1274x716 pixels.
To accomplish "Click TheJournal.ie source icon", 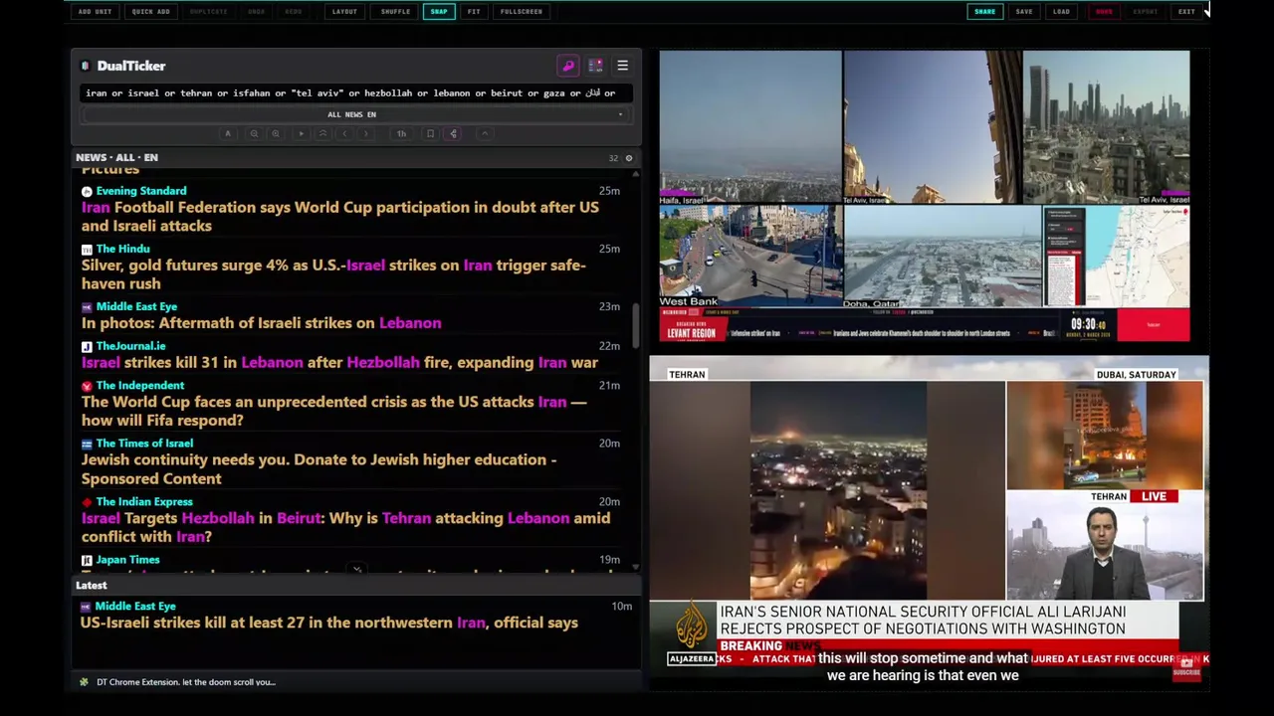I will (x=87, y=346).
